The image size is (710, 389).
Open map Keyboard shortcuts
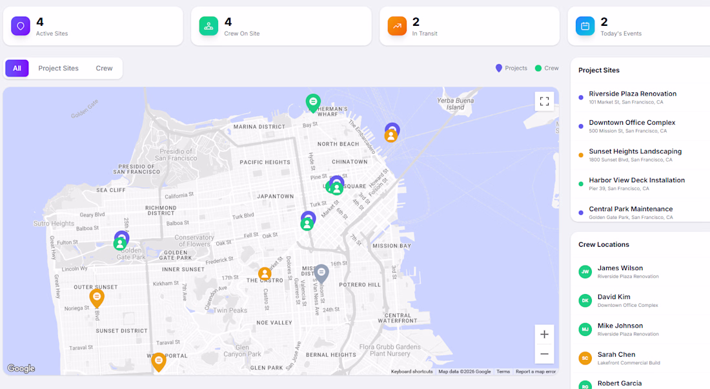click(x=412, y=372)
